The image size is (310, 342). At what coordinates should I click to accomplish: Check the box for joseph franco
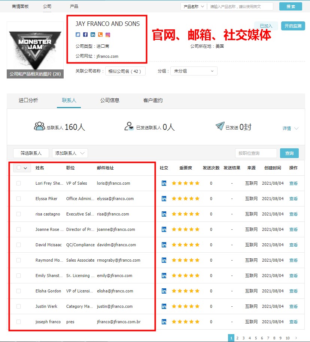point(18,321)
